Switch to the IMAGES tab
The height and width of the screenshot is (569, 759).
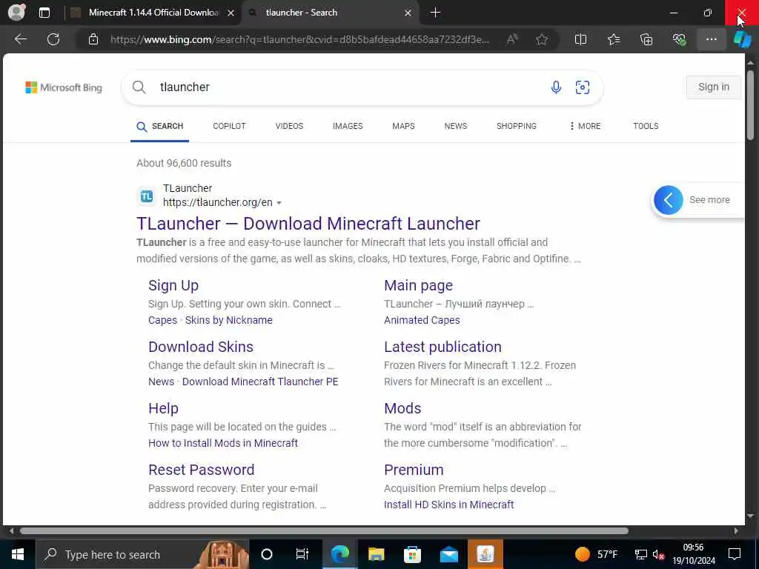348,126
